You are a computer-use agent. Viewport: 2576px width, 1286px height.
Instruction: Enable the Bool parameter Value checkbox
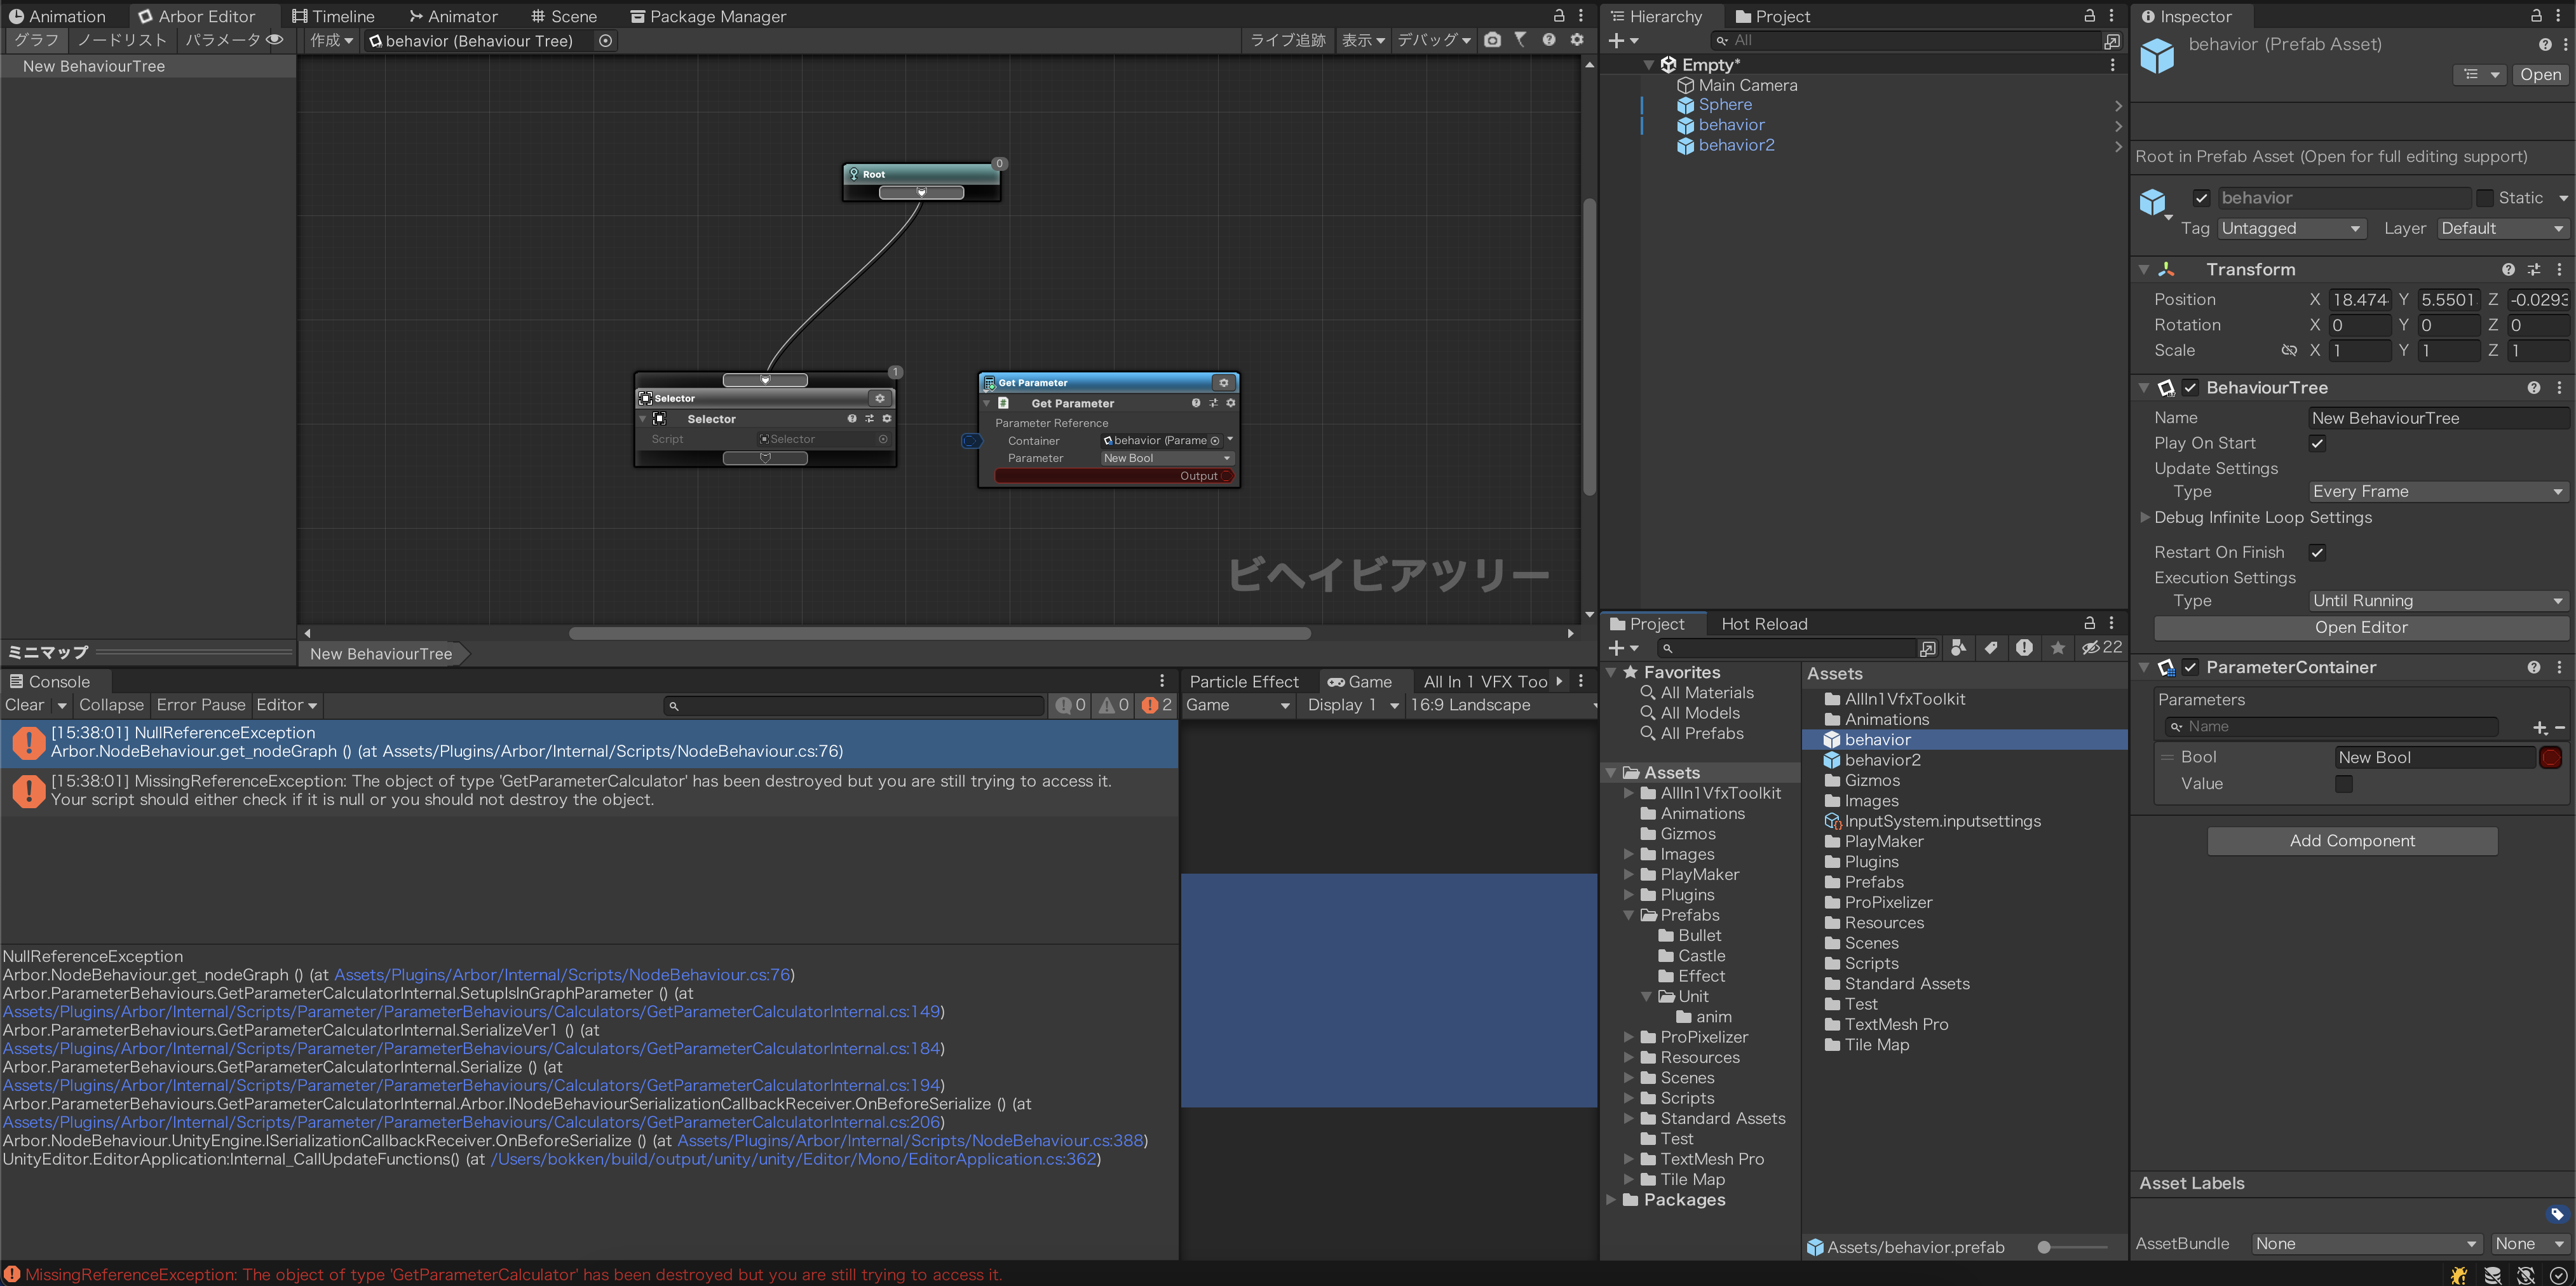click(2343, 784)
